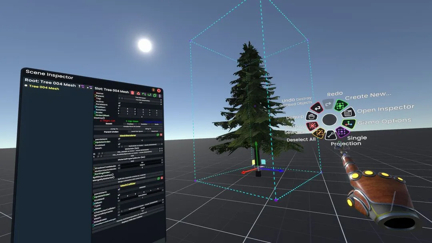Viewport: 432px width, 243px height.
Task: Toggle MeshRenderer persistent checkbox
Action: click(119, 139)
